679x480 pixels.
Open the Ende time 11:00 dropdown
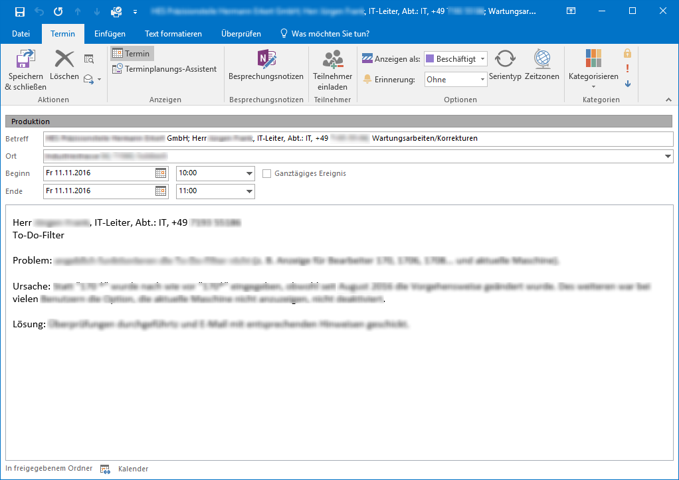pyautogui.click(x=249, y=191)
